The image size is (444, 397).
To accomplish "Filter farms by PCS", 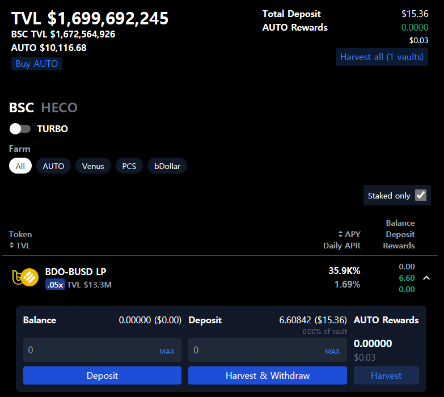I will pos(129,166).
